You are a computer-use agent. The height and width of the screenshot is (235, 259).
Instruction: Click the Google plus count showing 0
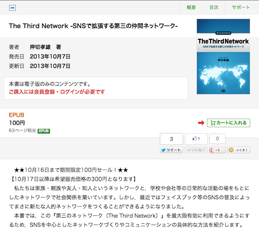[218, 139]
